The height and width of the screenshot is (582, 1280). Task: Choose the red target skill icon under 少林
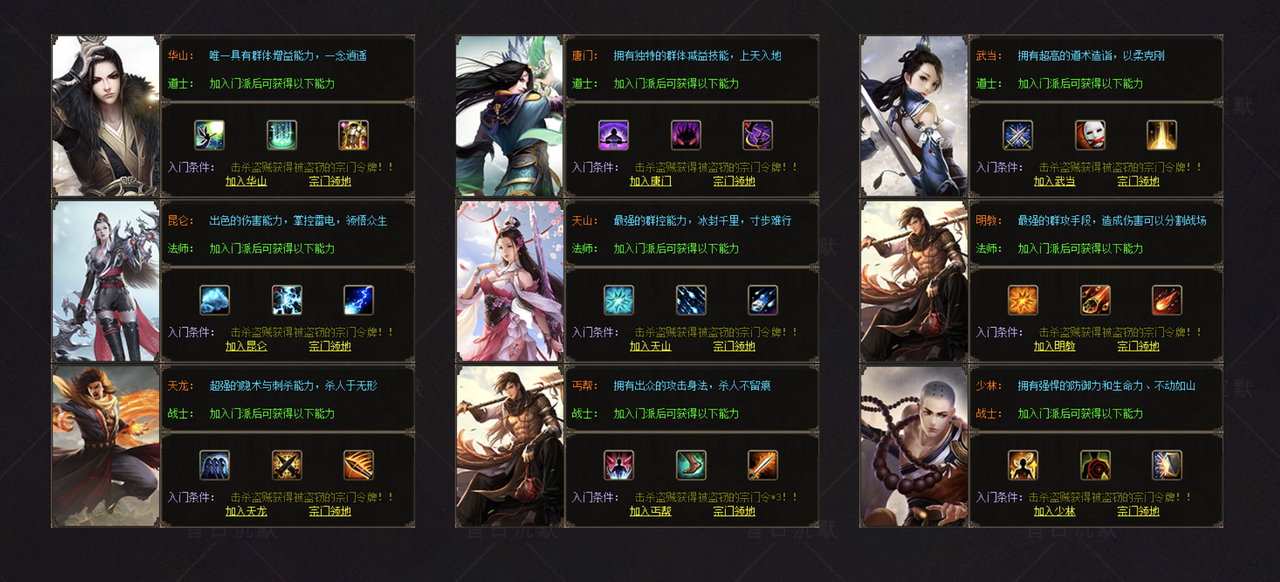1095,465
